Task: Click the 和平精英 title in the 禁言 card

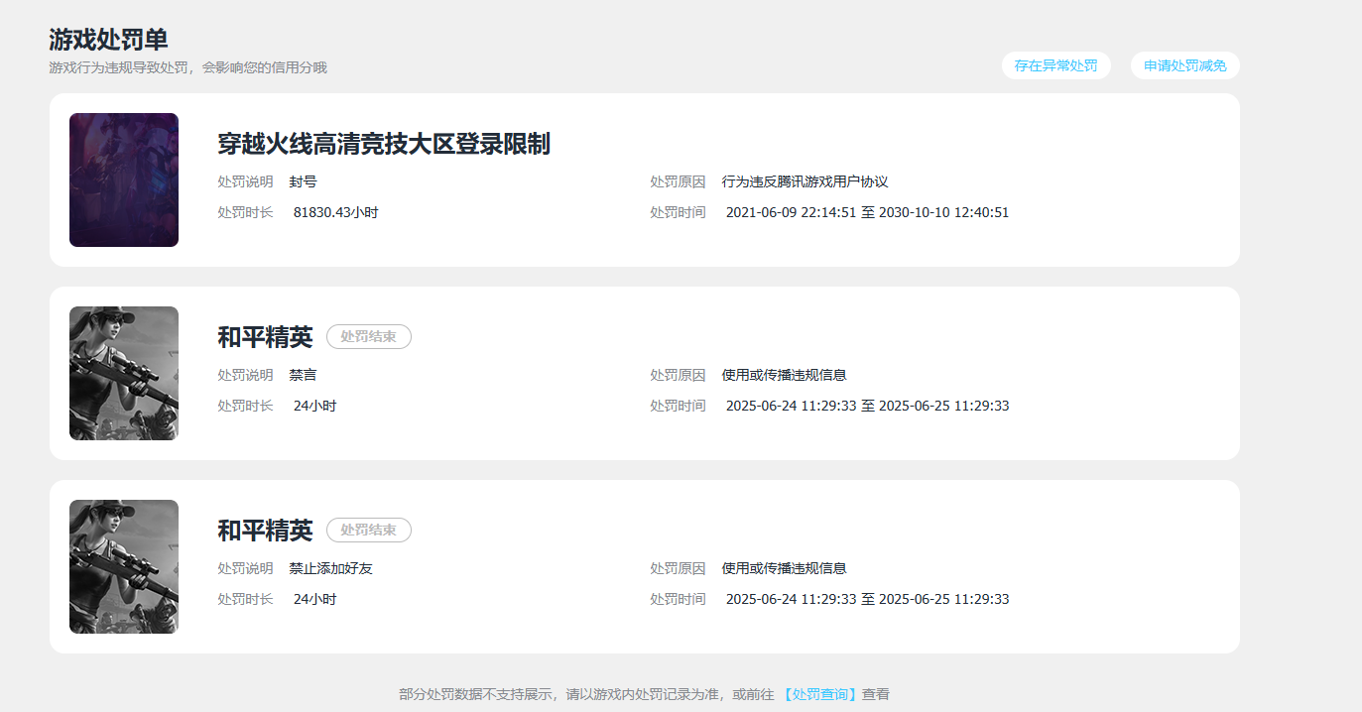Action: click(x=265, y=337)
